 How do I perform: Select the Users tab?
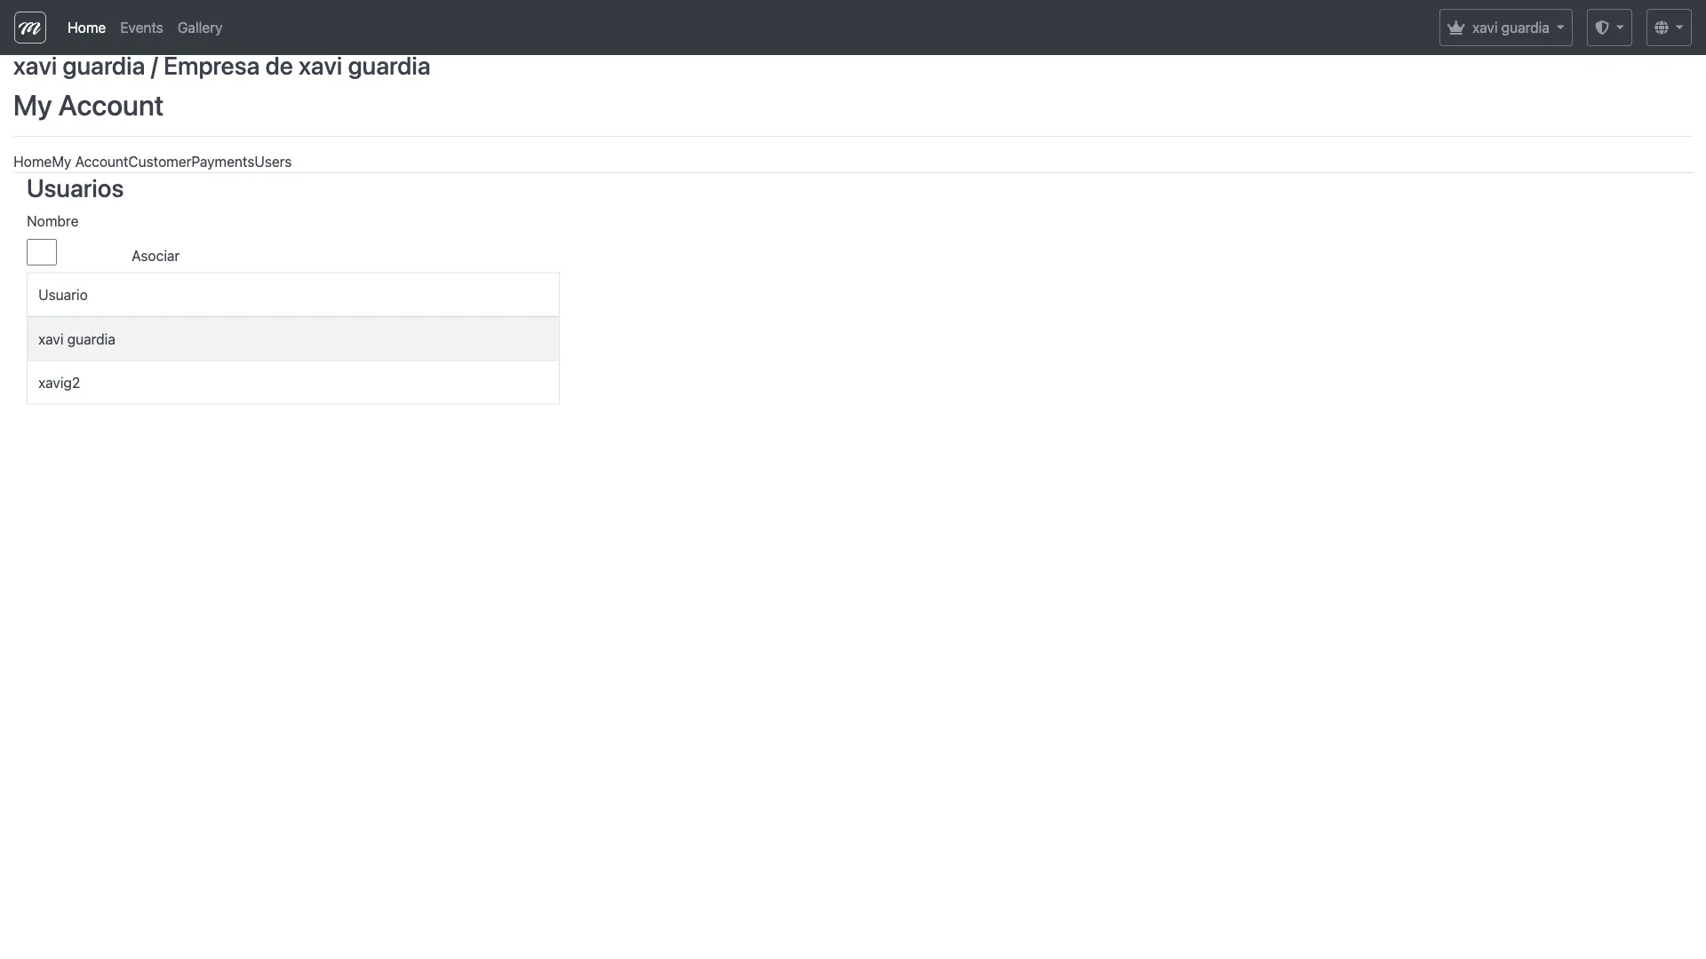(x=273, y=162)
